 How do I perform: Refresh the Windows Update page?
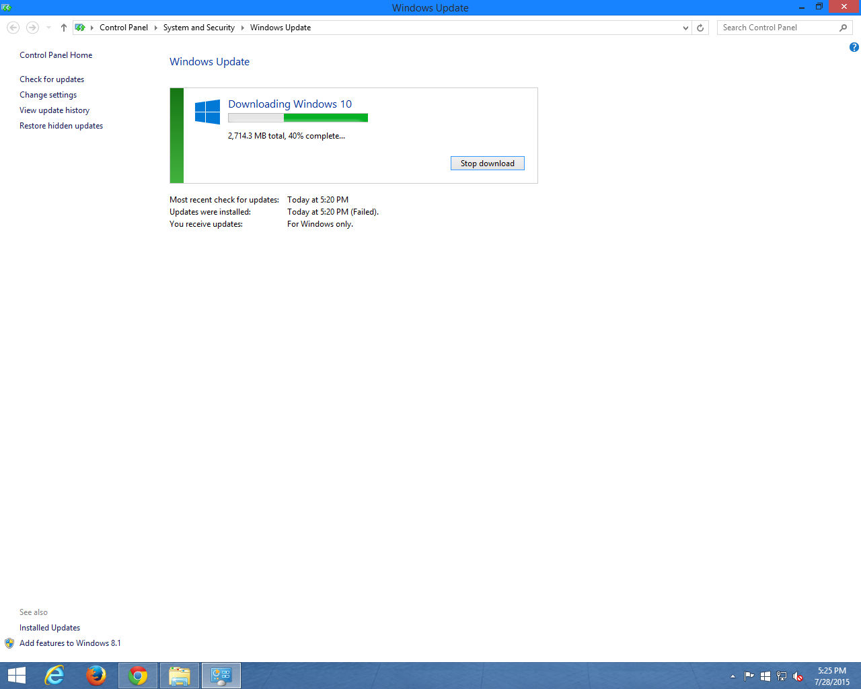[x=700, y=28]
